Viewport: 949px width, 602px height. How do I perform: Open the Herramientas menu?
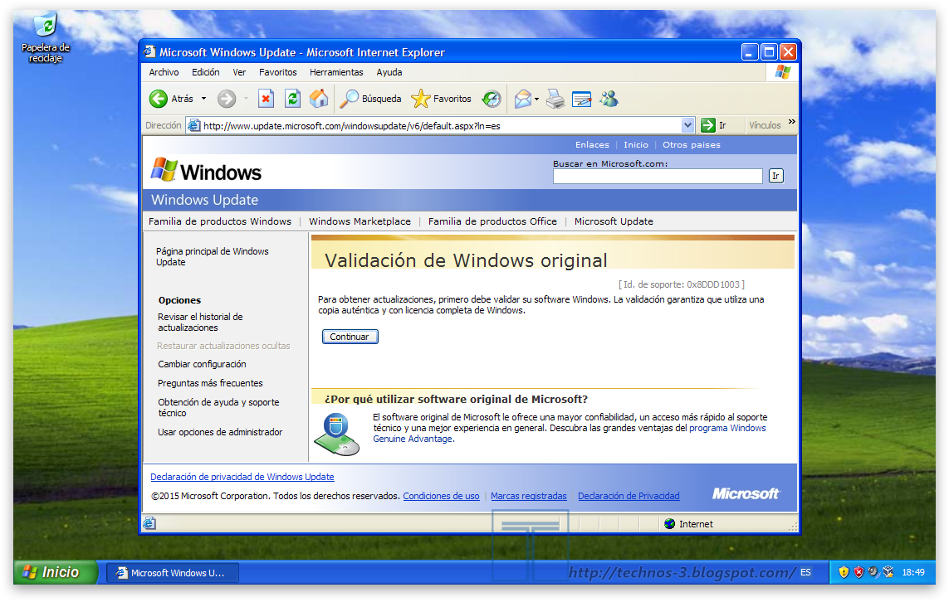coord(335,72)
